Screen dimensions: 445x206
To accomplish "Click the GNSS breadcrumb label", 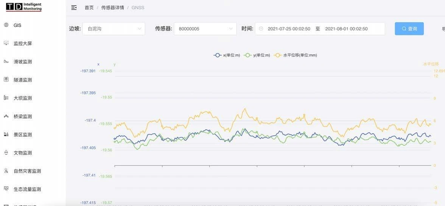I will [x=138, y=8].
